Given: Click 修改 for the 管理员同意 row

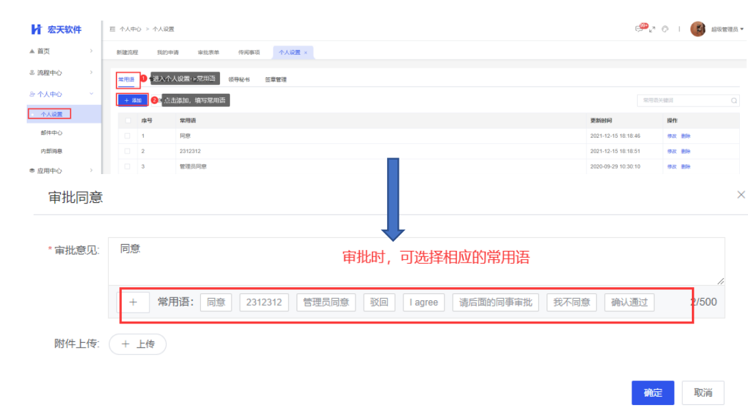Looking at the screenshot, I should coord(672,167).
